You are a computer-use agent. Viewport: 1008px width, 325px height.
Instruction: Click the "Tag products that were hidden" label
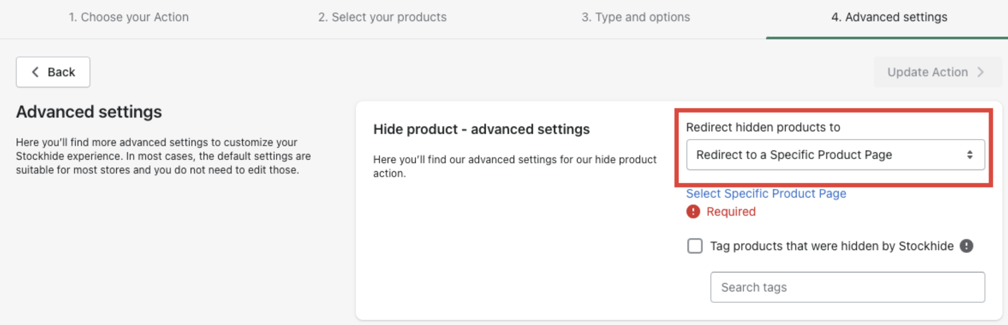pyautogui.click(x=831, y=246)
